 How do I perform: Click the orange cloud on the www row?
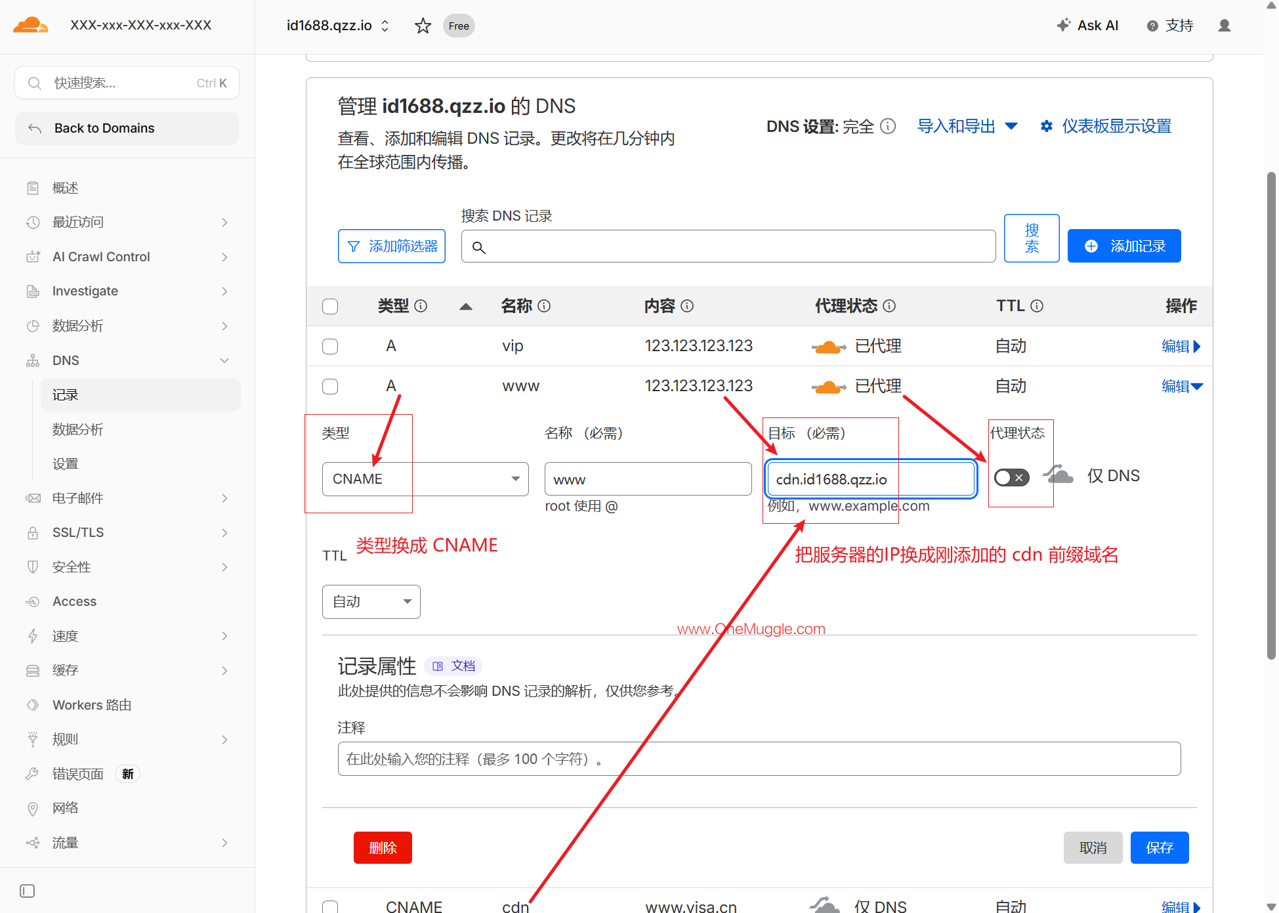click(829, 387)
